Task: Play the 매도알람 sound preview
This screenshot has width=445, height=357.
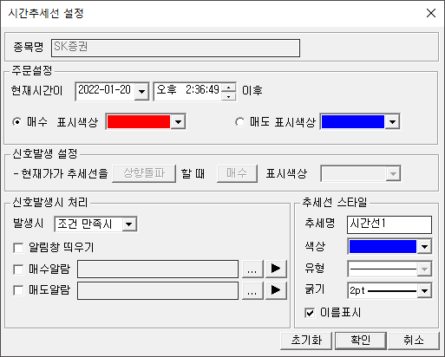Action: click(276, 290)
